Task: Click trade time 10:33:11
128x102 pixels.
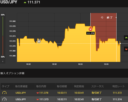Action: [62, 93]
